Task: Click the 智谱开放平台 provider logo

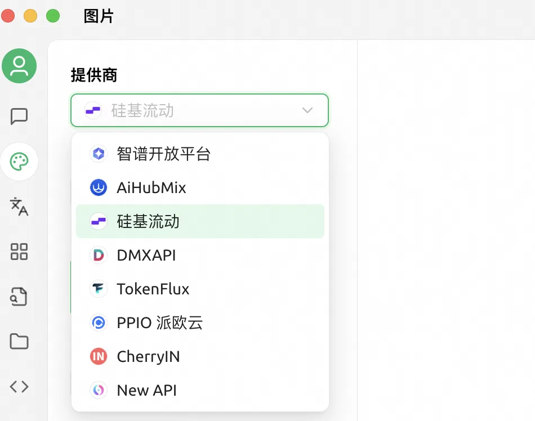Action: click(99, 154)
